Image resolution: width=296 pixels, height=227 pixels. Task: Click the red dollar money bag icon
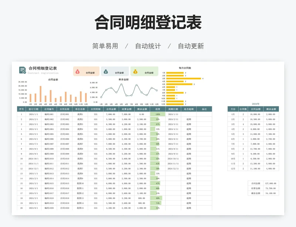tap(77, 71)
